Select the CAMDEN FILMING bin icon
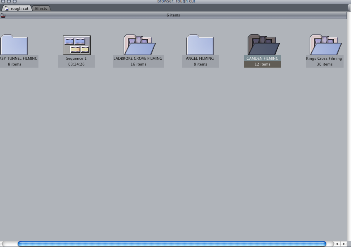The height and width of the screenshot is (247, 351). [x=263, y=45]
